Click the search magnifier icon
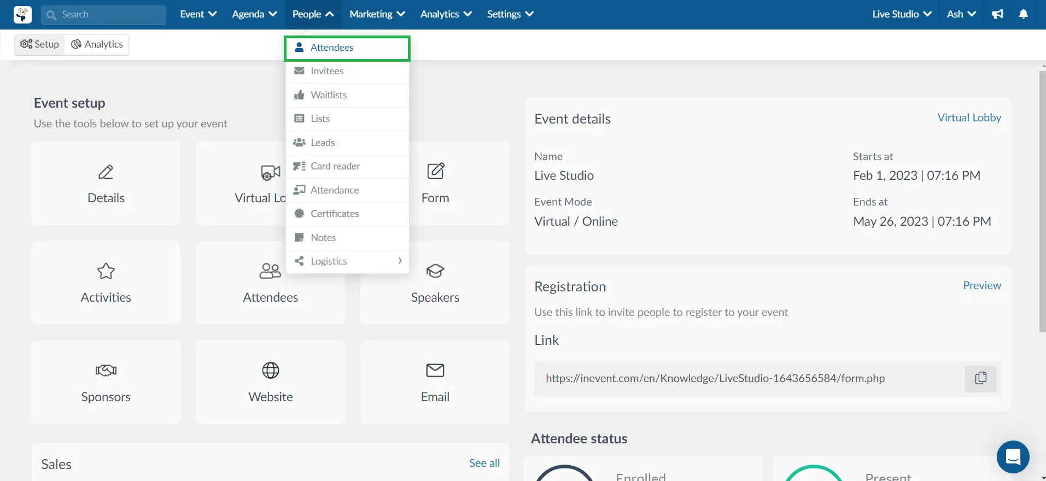1046x481 pixels. click(51, 15)
